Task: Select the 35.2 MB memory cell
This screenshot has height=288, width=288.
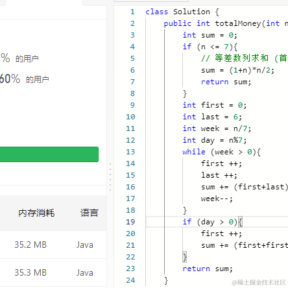Action: [x=30, y=245]
